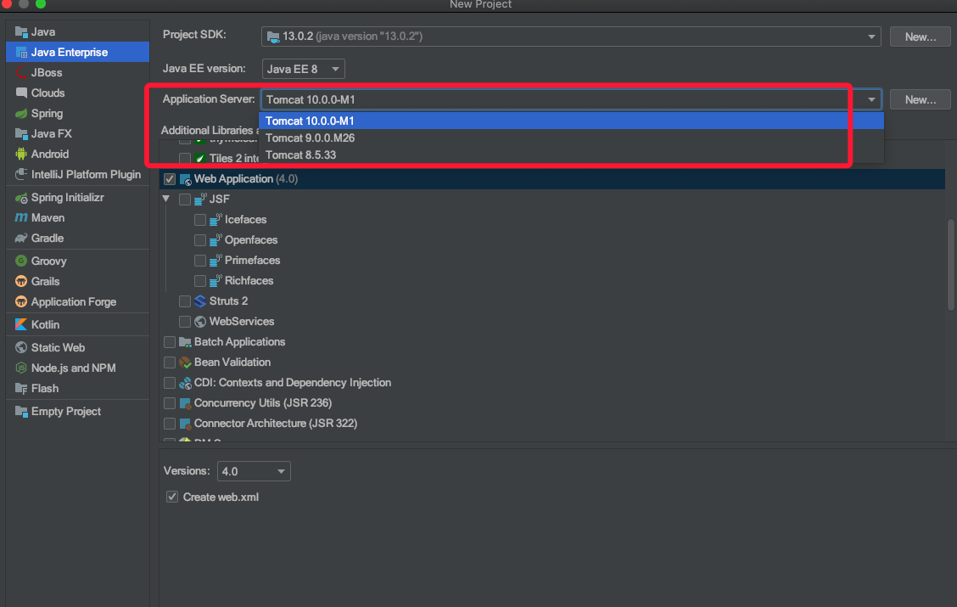This screenshot has width=957, height=607.
Task: Click the libraries list vertical scrollbar
Action: [x=950, y=264]
